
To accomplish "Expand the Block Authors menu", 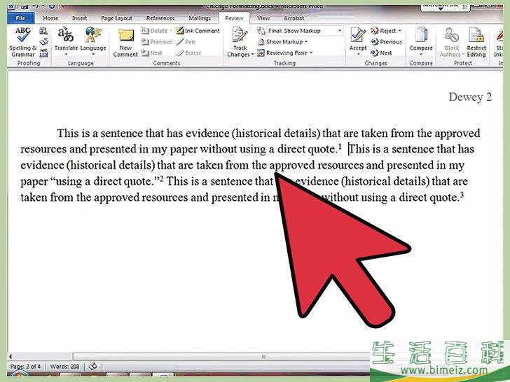I will pos(451,43).
